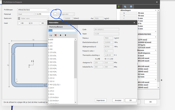Select S 460 M/ML in the material list
Screen dimensions: 175x110
[61, 75]
